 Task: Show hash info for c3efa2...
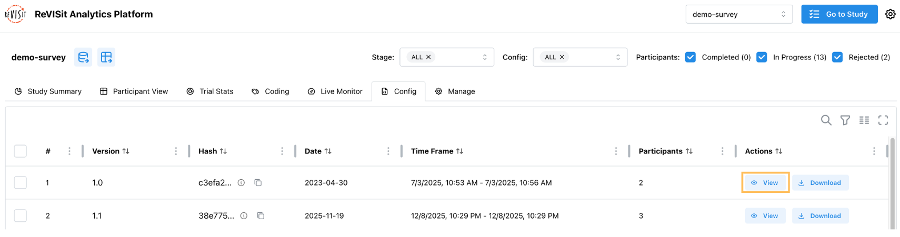[241, 183]
